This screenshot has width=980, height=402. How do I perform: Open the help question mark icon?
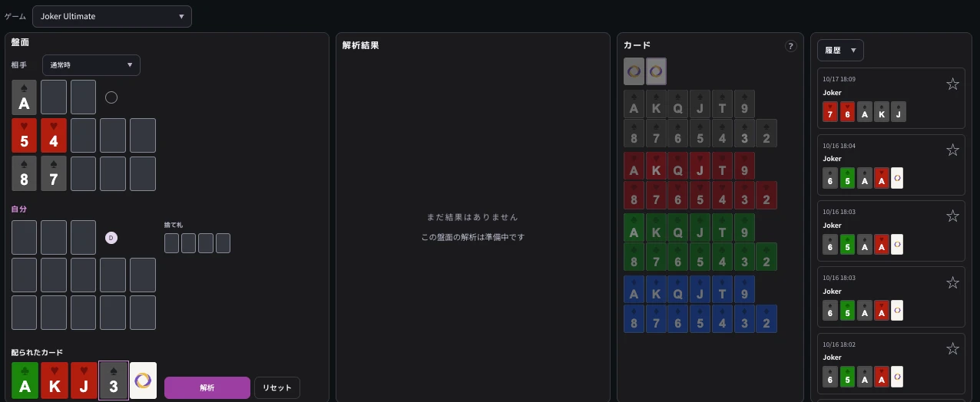[x=791, y=46]
